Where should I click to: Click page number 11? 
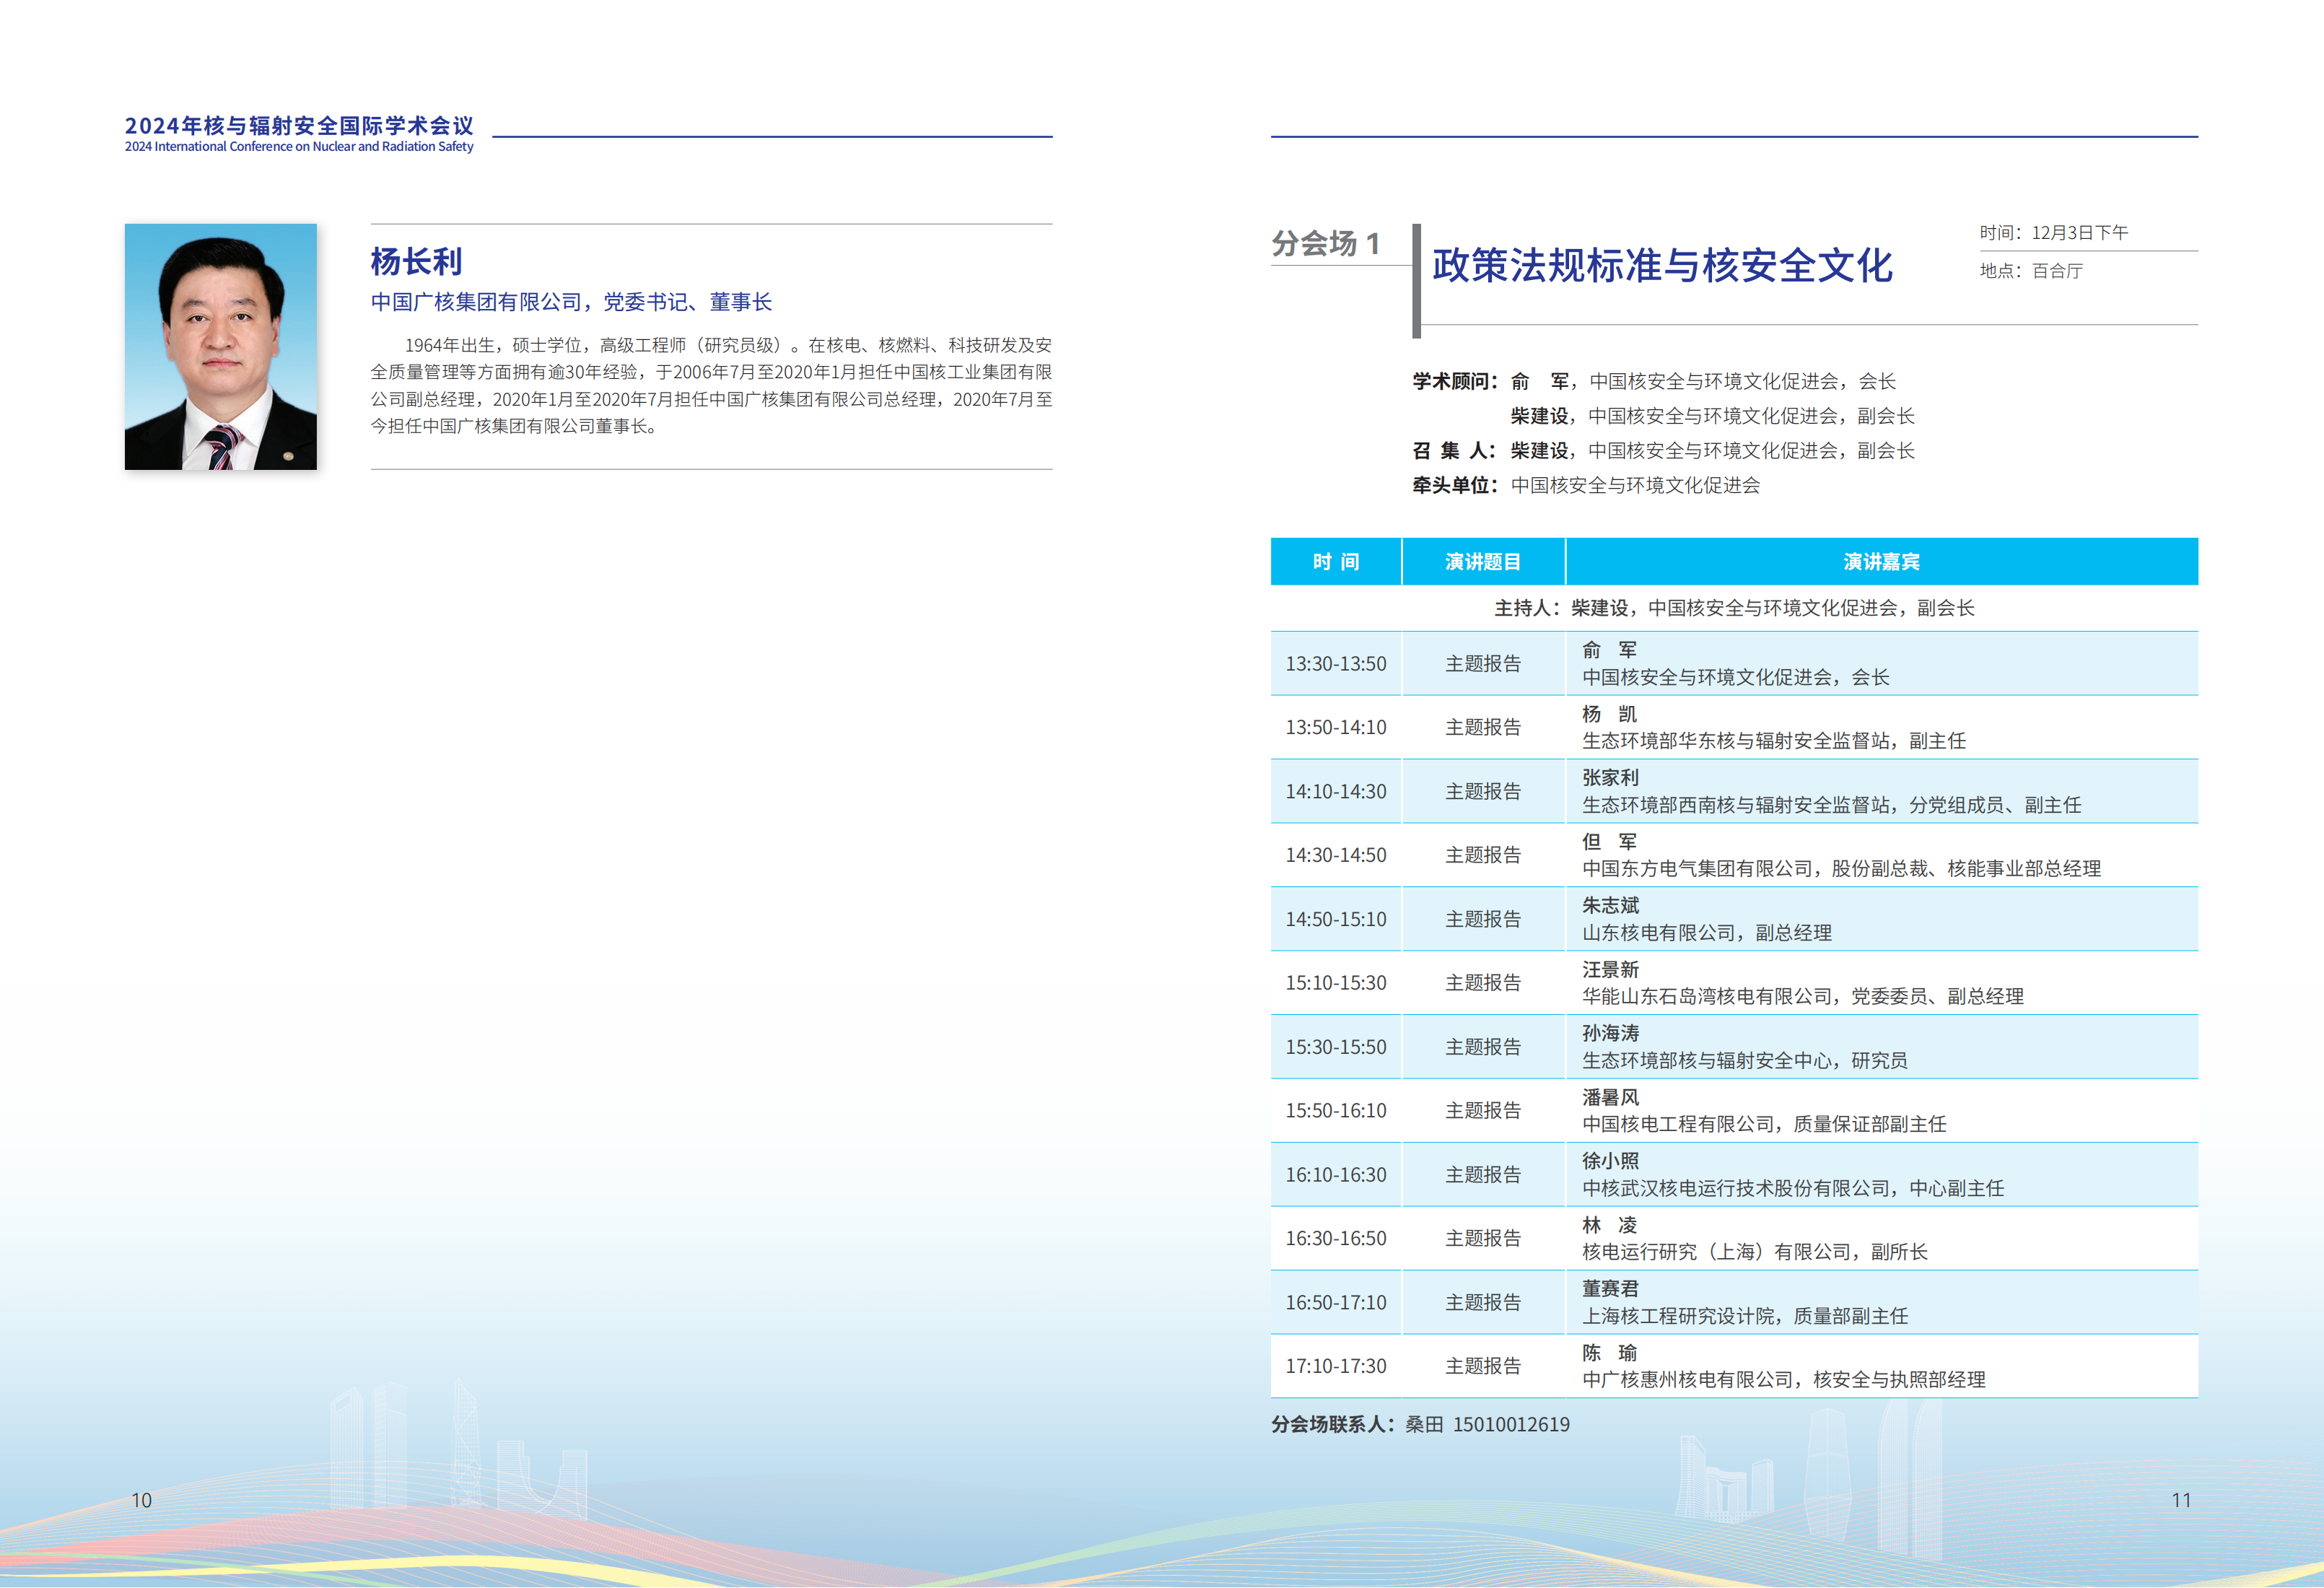click(x=2181, y=1500)
